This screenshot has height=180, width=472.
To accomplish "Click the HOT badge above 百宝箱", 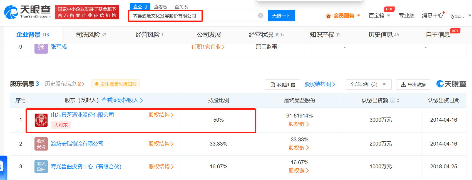I will point(389,9).
